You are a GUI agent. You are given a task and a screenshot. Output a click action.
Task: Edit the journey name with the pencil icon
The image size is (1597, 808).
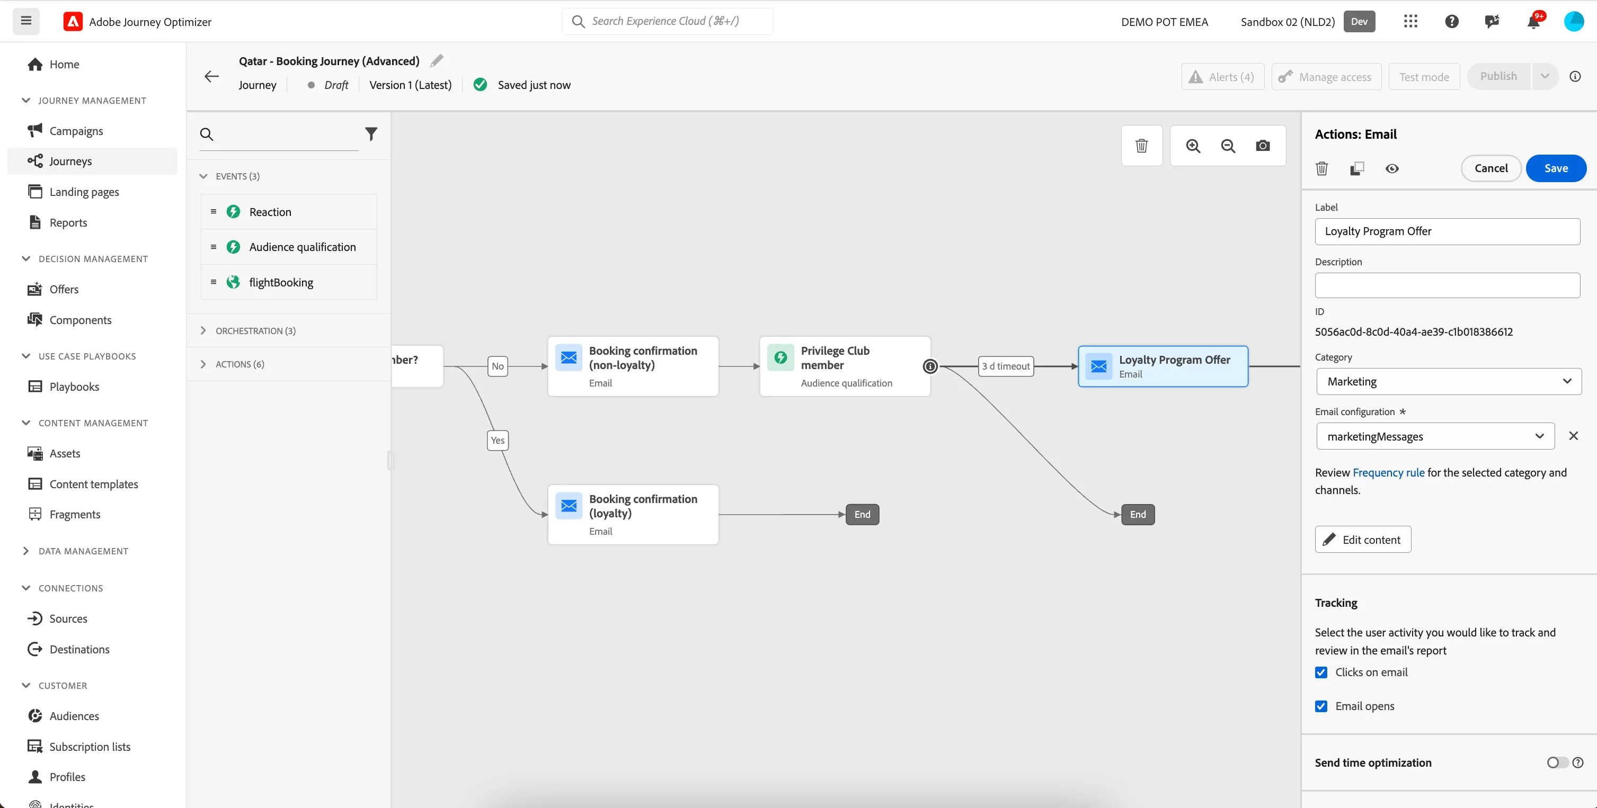tap(437, 61)
